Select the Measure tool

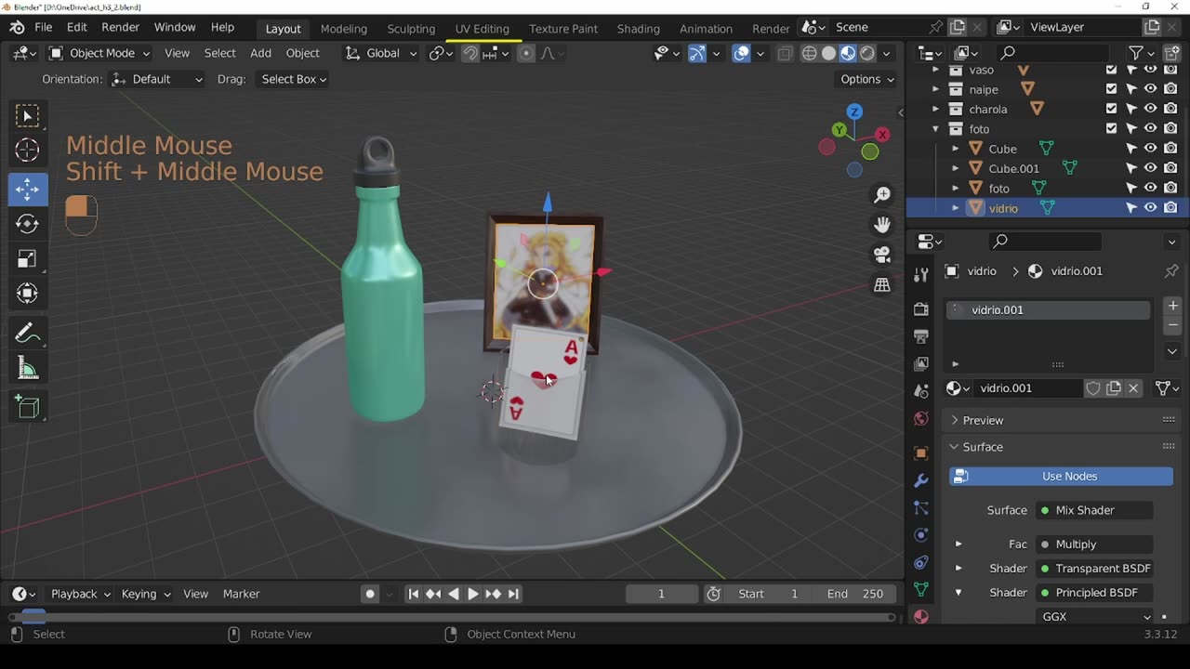coord(27,369)
